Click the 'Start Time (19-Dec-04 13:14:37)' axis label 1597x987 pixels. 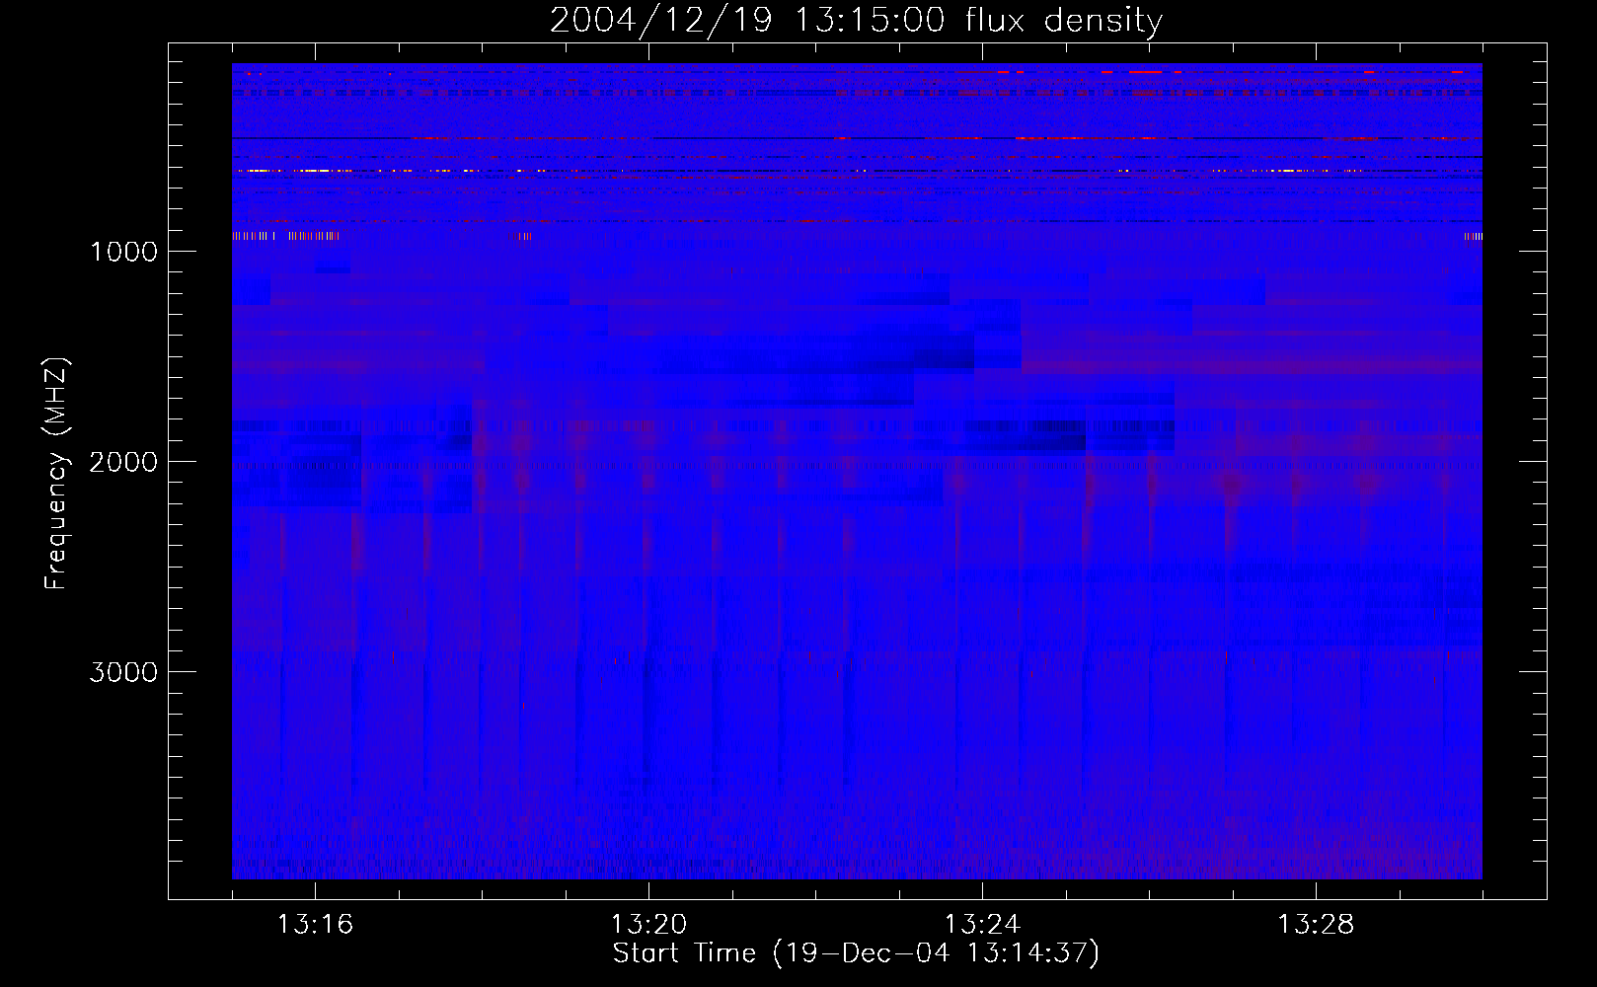pyautogui.click(x=856, y=953)
